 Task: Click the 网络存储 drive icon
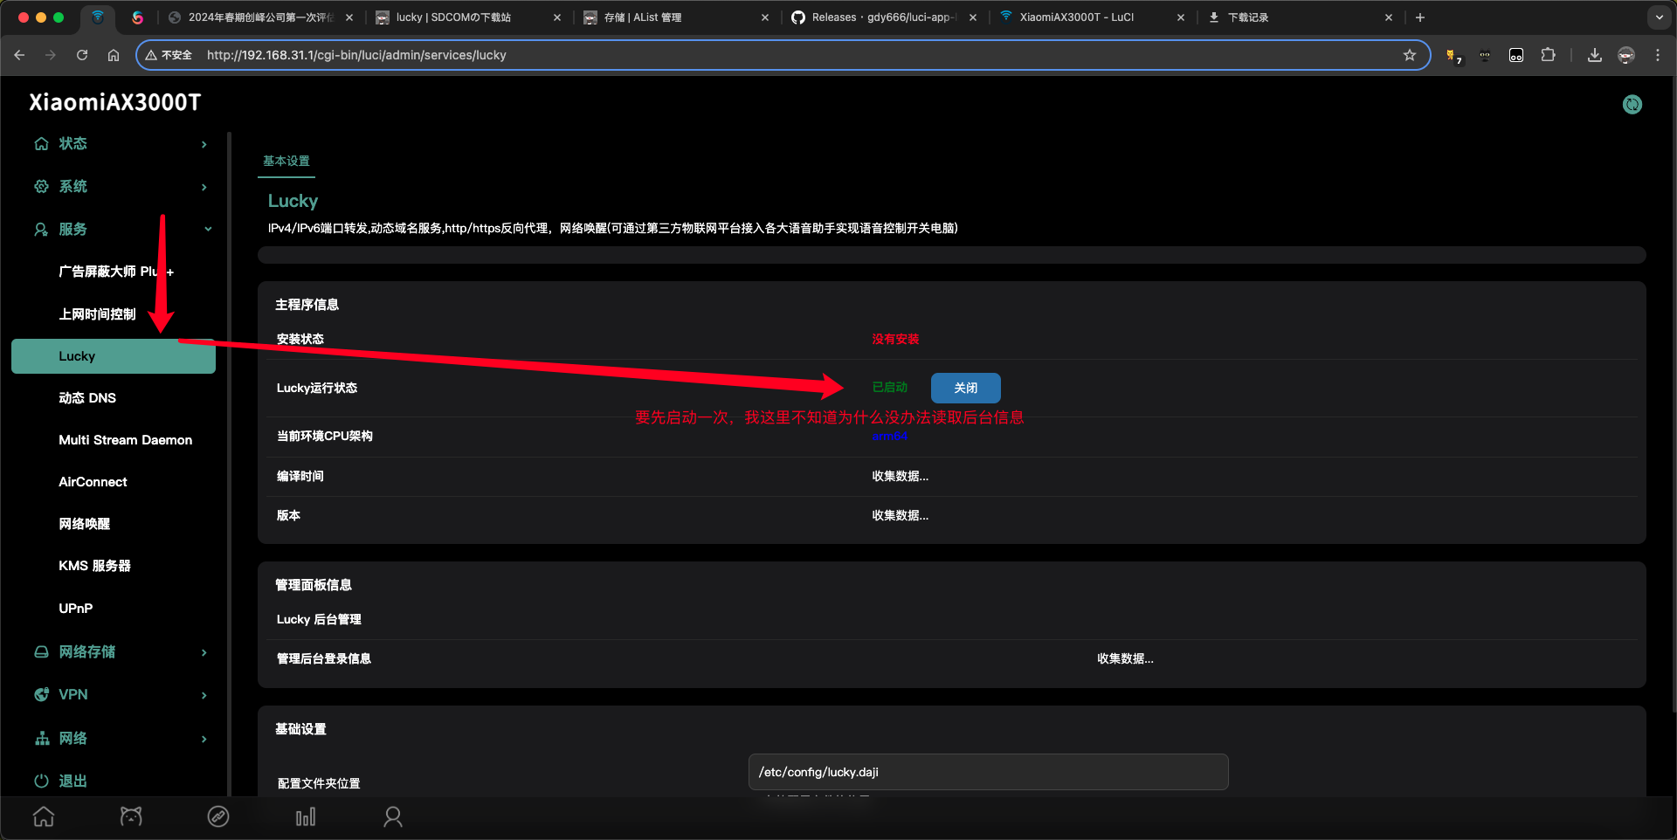[x=41, y=651]
